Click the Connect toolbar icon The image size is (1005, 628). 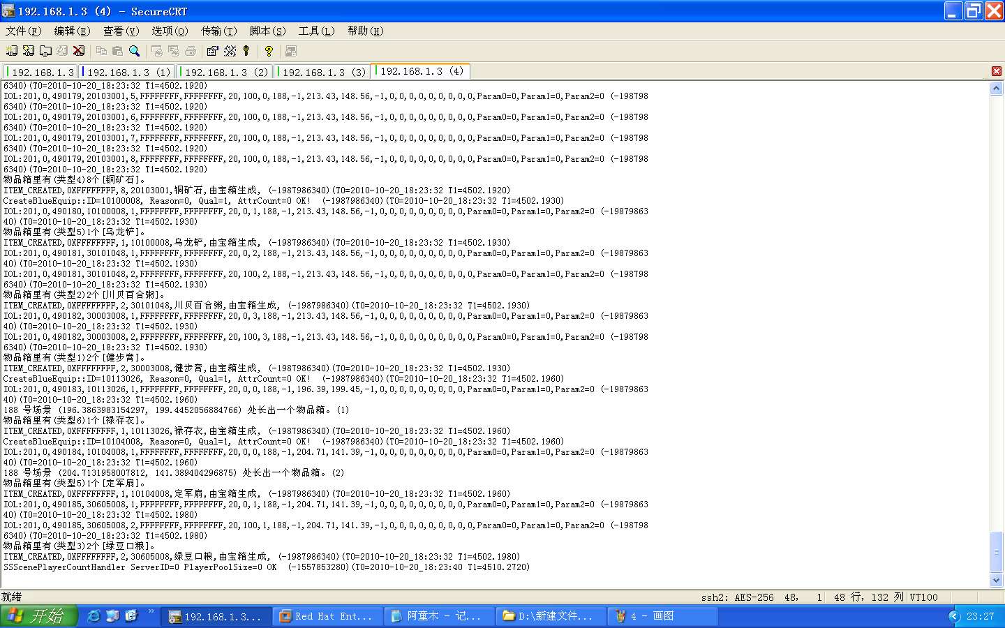pos(12,51)
